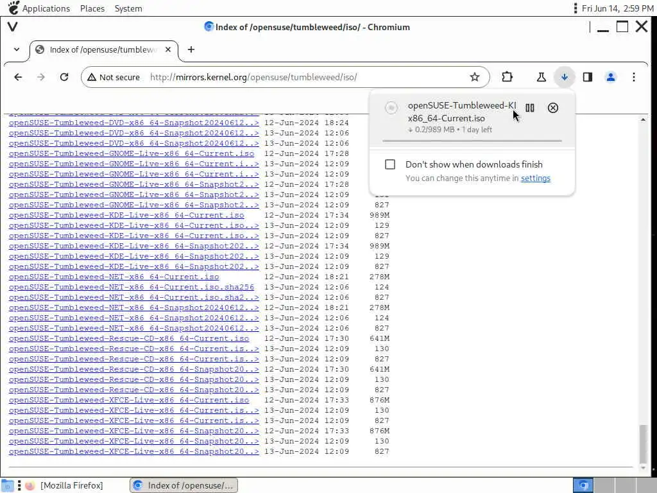
Task: Reload the current page
Action: tap(64, 77)
